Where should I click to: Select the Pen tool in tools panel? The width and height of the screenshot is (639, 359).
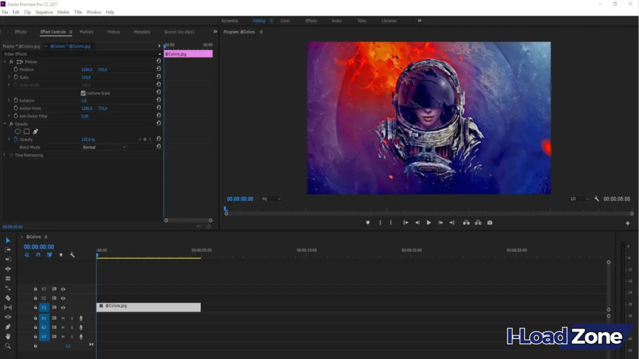pyautogui.click(x=7, y=327)
